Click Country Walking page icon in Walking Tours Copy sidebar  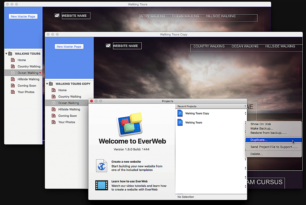point(53,96)
